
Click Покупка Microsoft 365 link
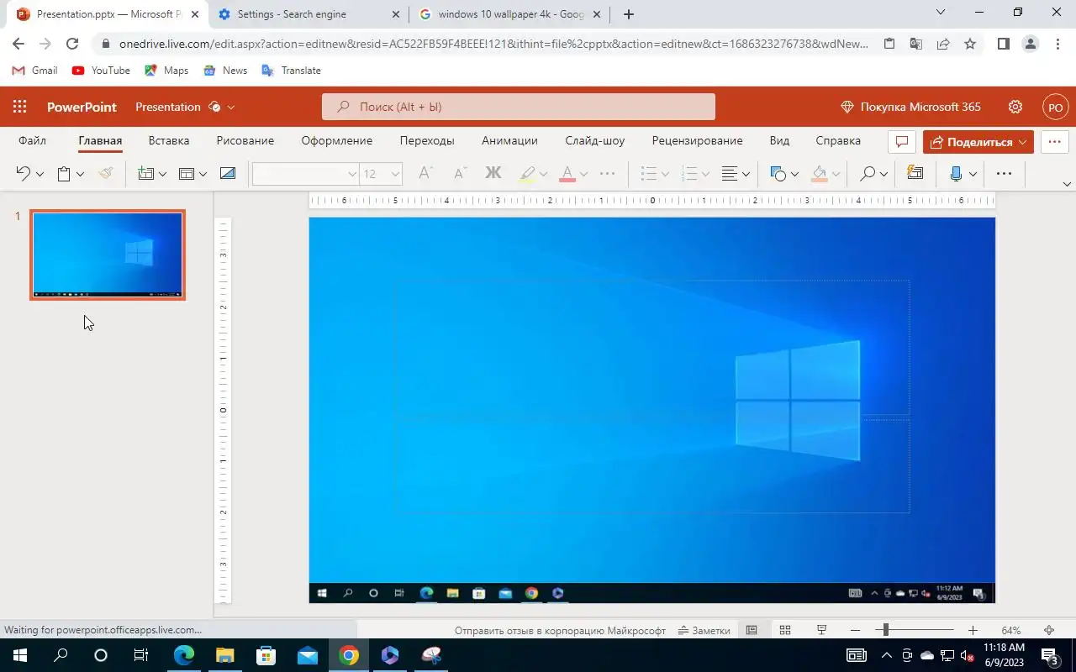point(911,107)
